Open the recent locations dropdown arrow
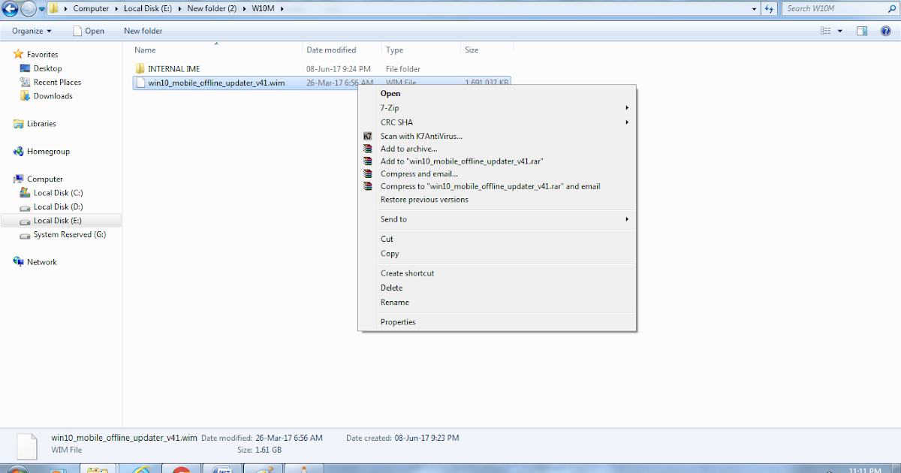 click(x=42, y=9)
